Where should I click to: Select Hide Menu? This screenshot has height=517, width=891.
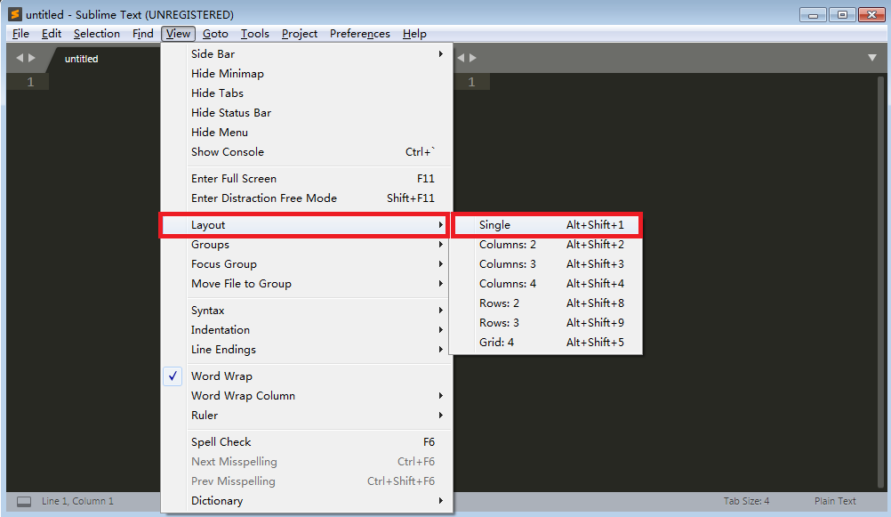(x=308, y=132)
